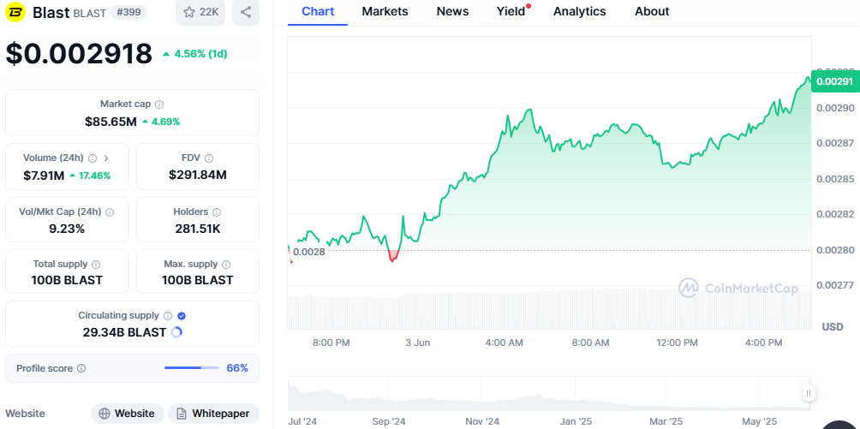Click the 0.00291 current price label
This screenshot has width=860, height=429.
tap(835, 81)
